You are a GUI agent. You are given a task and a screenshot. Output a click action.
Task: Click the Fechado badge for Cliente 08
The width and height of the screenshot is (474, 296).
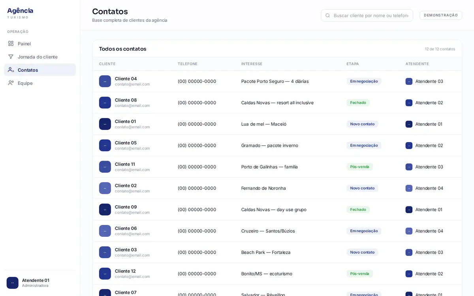coord(358,103)
